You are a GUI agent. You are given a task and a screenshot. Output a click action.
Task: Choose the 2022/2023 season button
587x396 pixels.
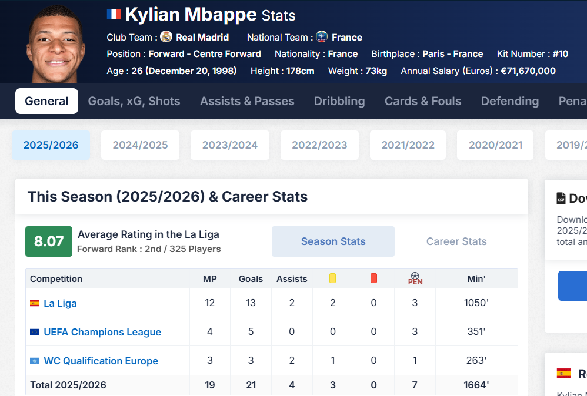pyautogui.click(x=319, y=145)
